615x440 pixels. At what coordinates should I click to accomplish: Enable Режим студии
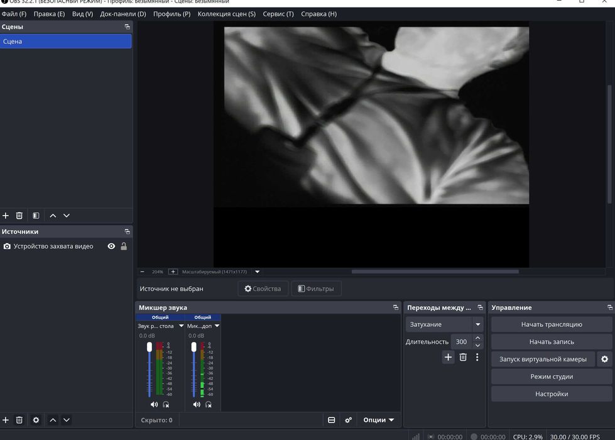(x=552, y=377)
